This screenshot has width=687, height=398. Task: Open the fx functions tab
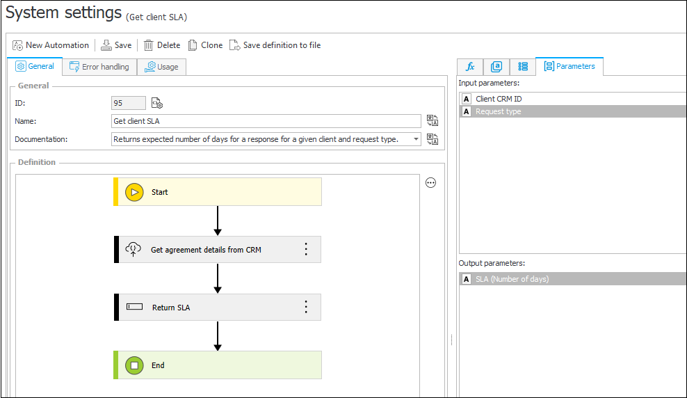click(x=470, y=67)
